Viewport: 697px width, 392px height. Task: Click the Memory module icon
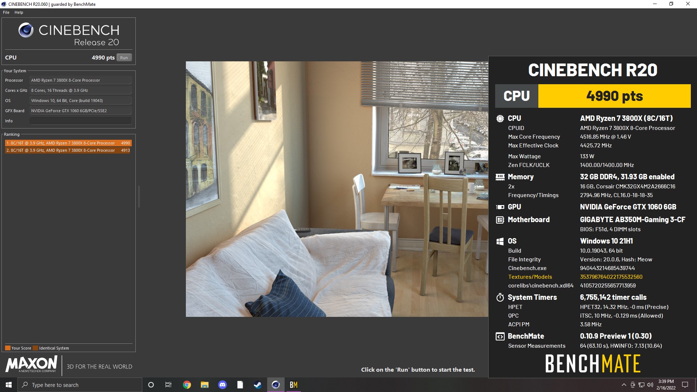coord(500,177)
